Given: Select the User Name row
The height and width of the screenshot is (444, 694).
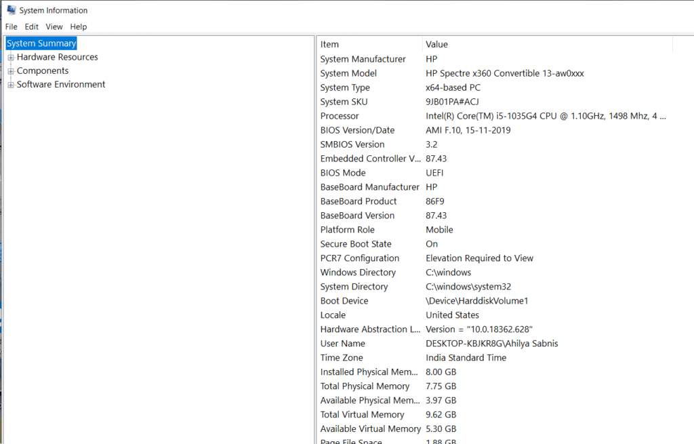Looking at the screenshot, I should click(x=342, y=344).
